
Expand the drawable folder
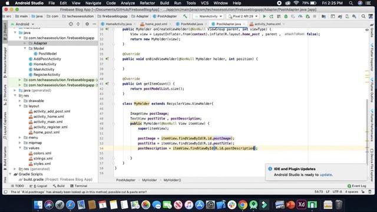pyautogui.click(x=20, y=101)
